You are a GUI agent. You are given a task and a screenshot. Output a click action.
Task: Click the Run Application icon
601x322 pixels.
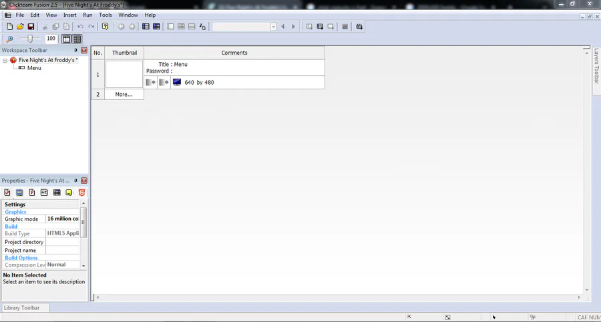(x=320, y=27)
